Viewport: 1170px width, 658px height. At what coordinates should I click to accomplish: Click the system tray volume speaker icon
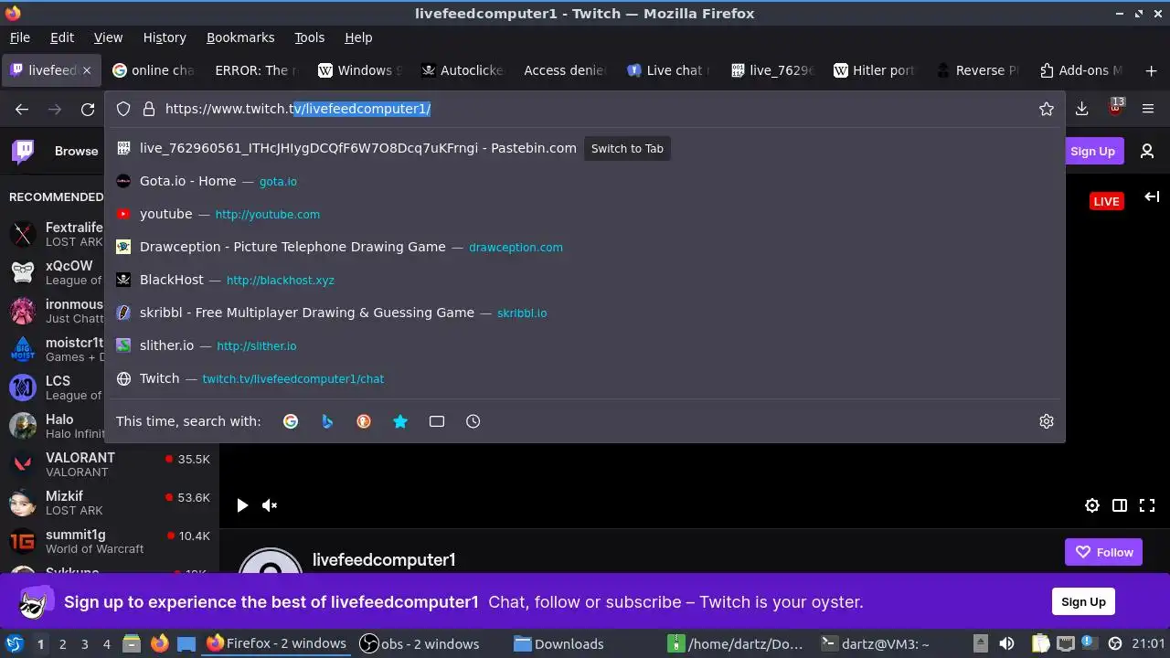[x=1006, y=643]
